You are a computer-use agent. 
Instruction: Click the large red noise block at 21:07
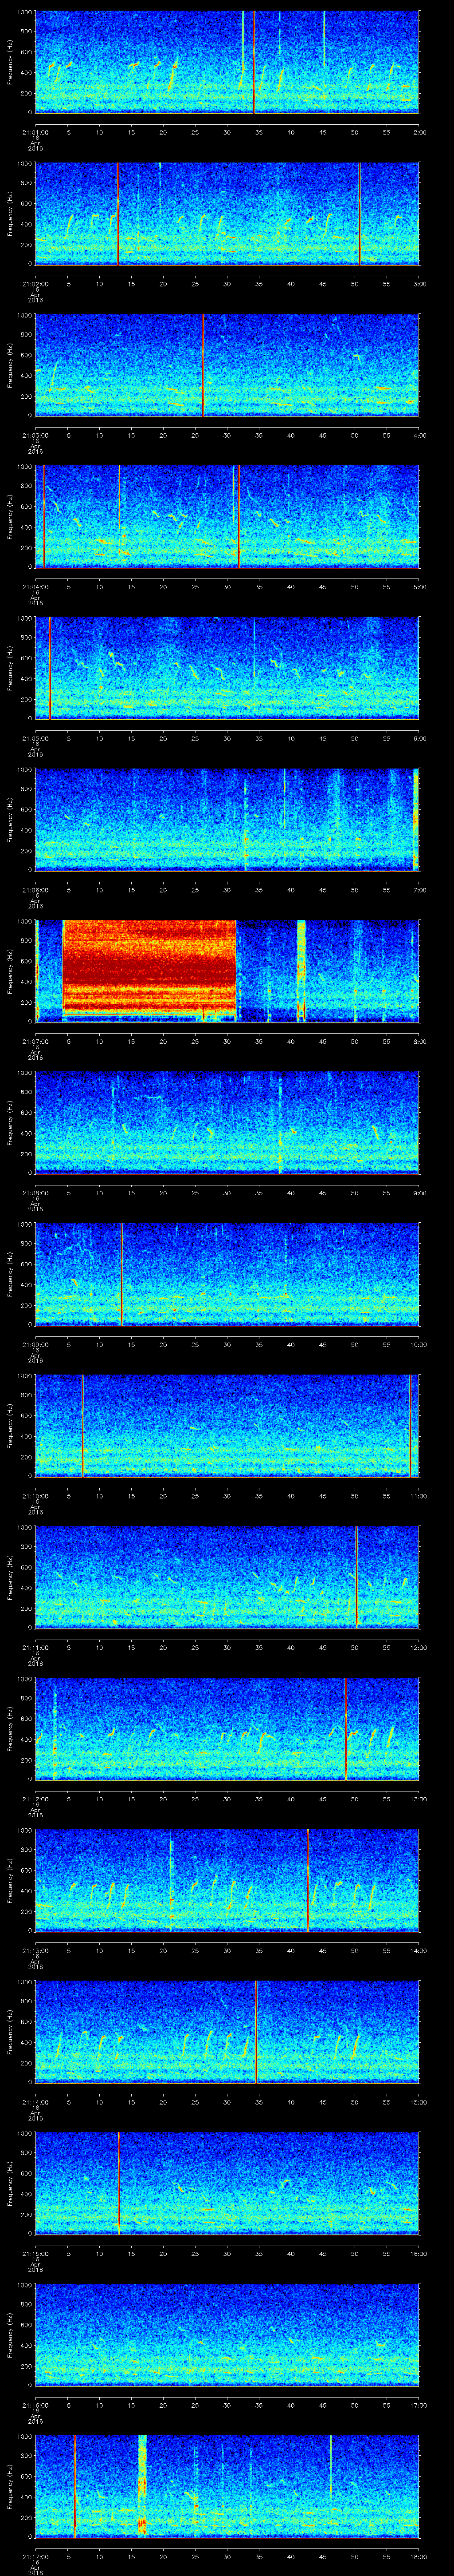pos(150,970)
